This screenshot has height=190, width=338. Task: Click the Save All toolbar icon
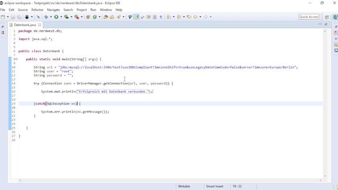(19, 17)
